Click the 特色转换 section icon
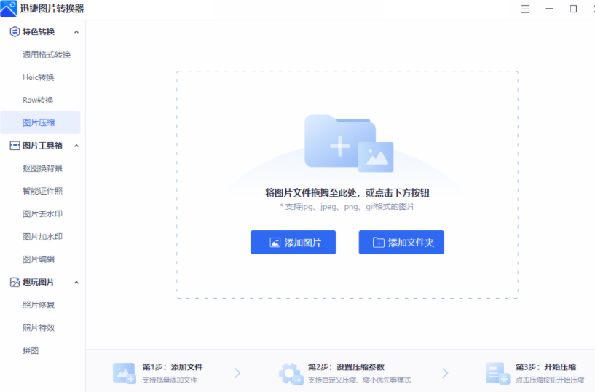This screenshot has height=392, width=595. [x=15, y=31]
